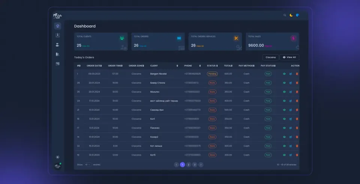View the Мальтез order via eye icon
Image resolution: width=360 pixels, height=184 pixels.
pos(284,92)
